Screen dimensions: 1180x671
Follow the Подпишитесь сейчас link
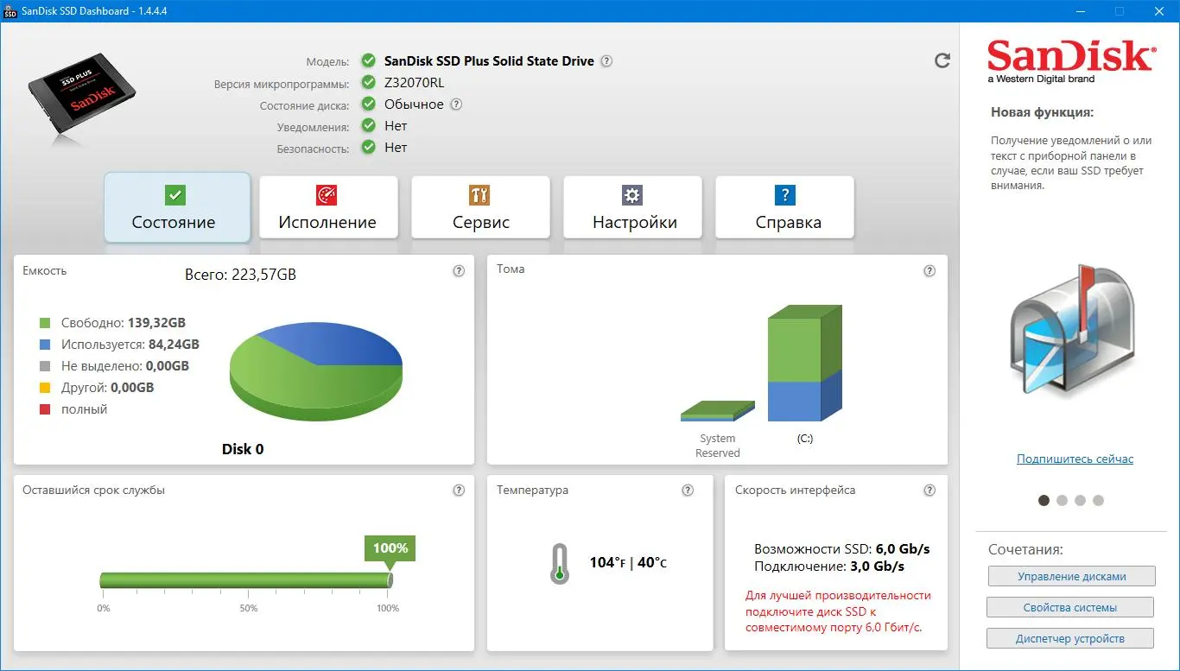click(1075, 459)
